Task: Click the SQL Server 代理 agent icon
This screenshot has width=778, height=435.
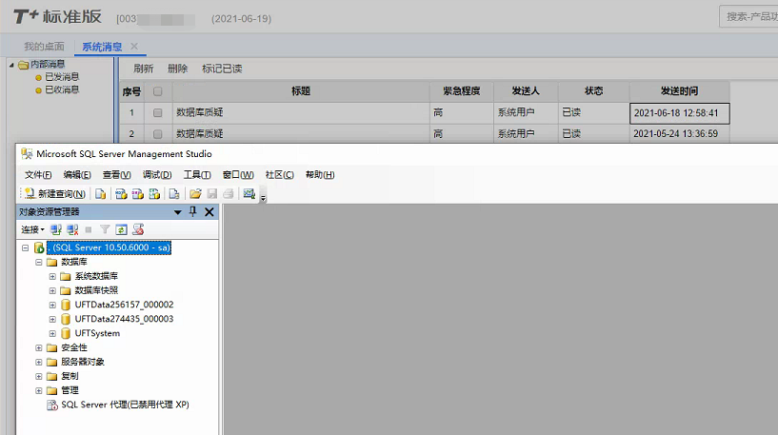Action: [52, 405]
